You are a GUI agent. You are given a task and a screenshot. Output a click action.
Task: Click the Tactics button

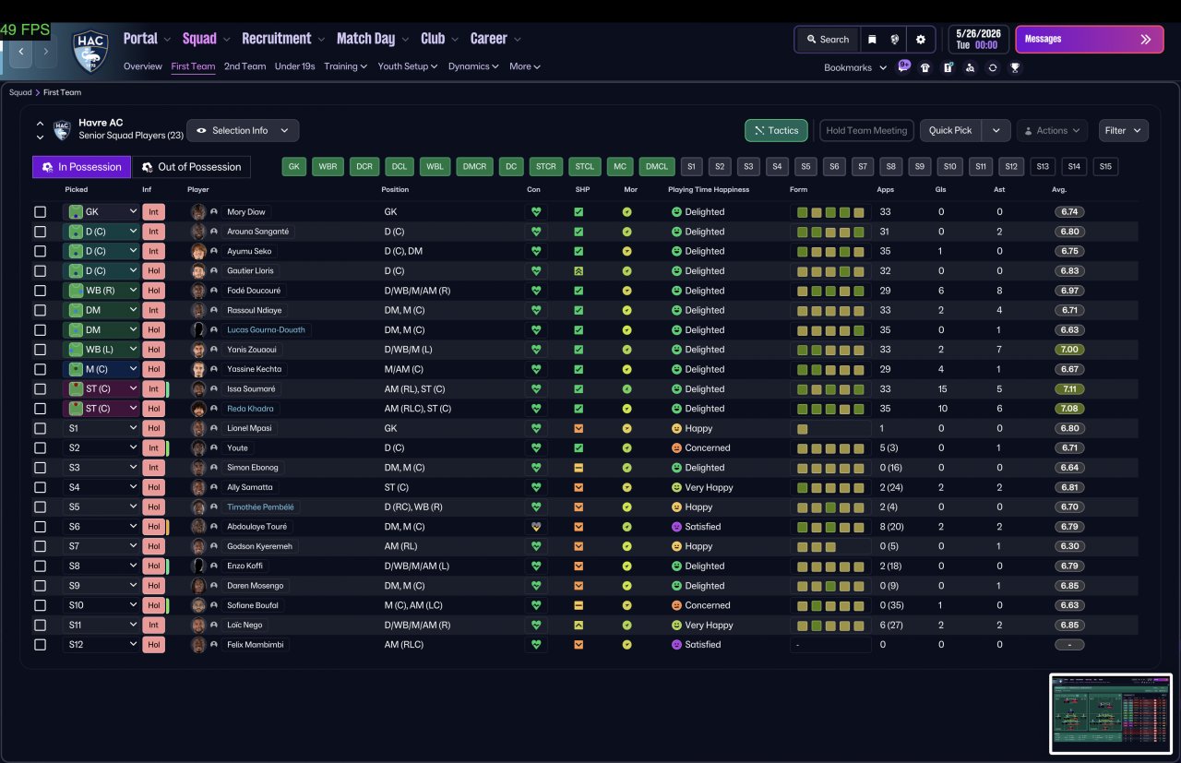click(776, 130)
